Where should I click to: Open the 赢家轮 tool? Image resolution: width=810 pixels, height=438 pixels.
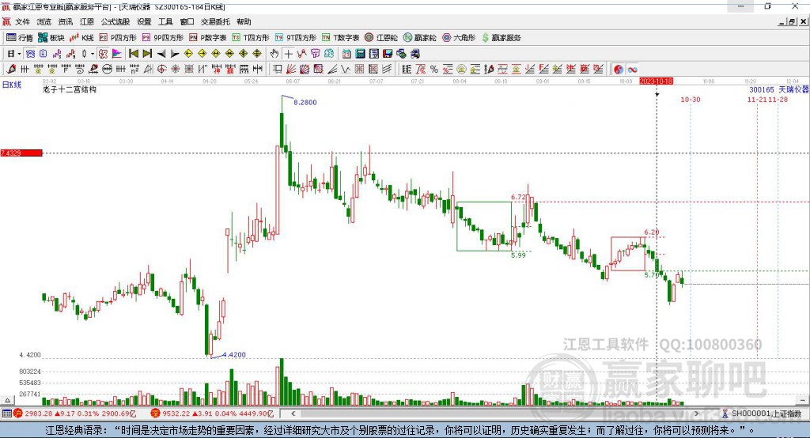tap(420, 38)
